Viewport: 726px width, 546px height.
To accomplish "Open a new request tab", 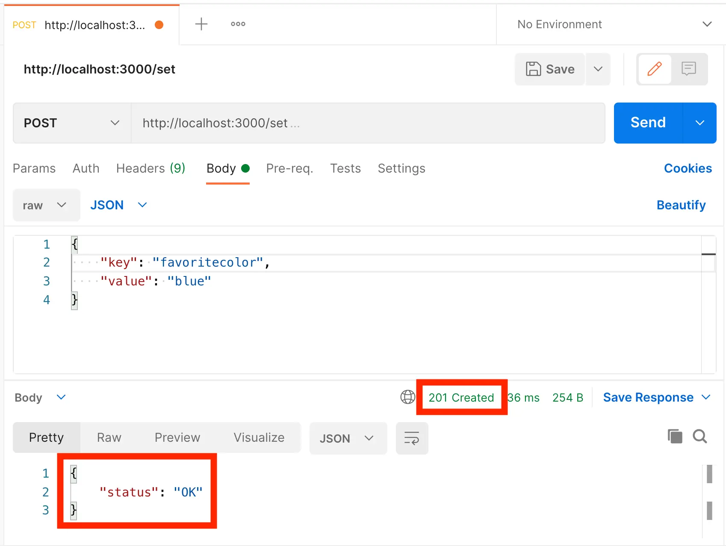I will coord(201,24).
